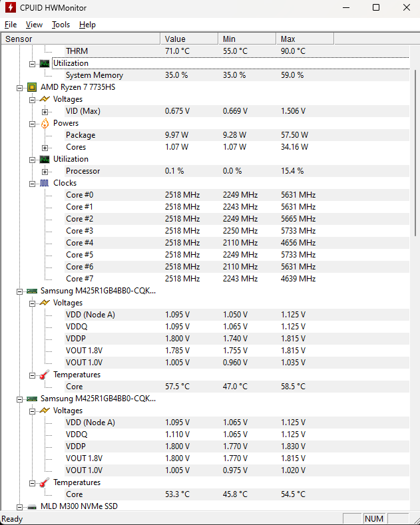Click the Value column header
Viewport: 420px width, 525px height.
(x=189, y=39)
